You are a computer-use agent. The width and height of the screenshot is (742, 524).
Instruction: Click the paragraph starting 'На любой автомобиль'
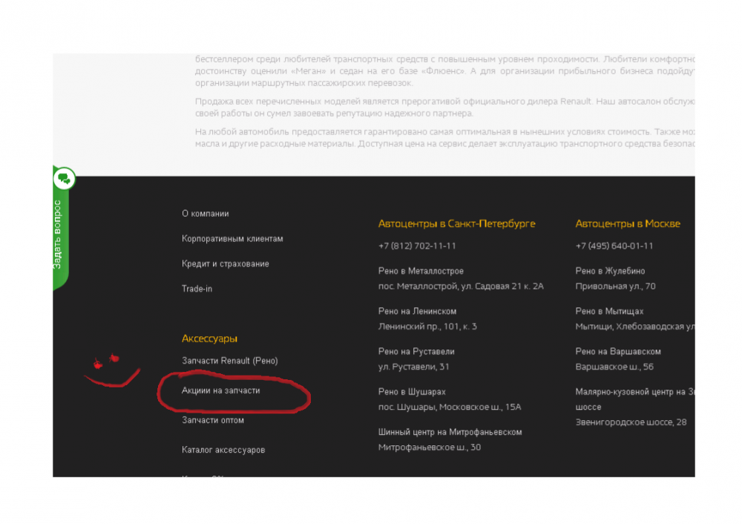tap(444, 138)
